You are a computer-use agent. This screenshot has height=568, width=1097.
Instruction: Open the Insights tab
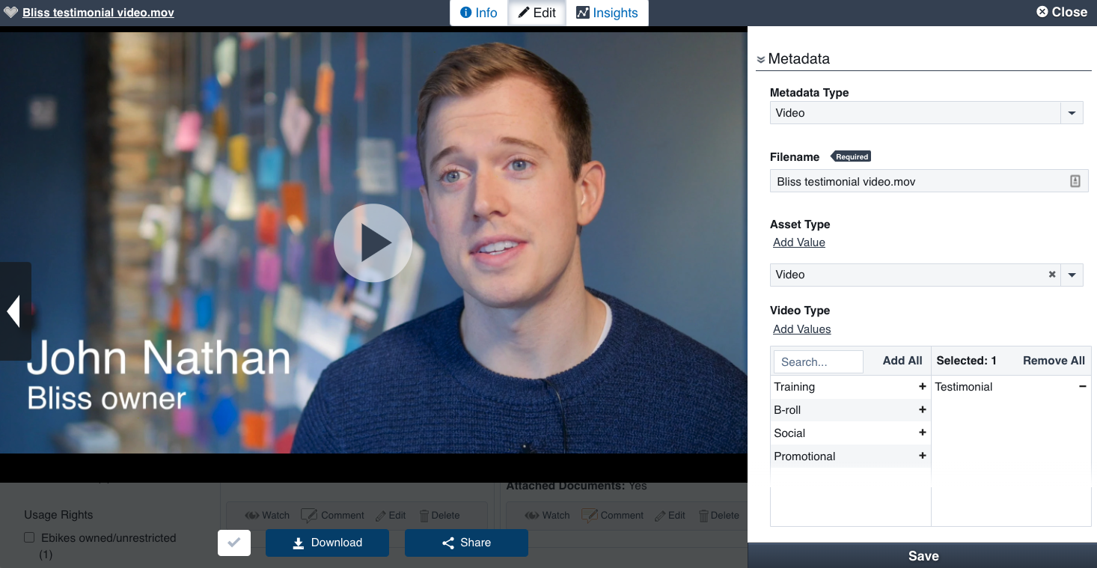(x=607, y=13)
